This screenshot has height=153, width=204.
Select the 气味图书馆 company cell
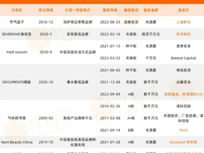(17, 118)
